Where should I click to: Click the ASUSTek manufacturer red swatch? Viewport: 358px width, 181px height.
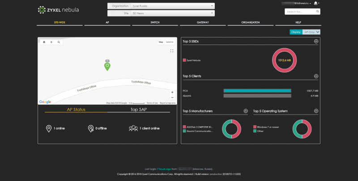pos(184,127)
